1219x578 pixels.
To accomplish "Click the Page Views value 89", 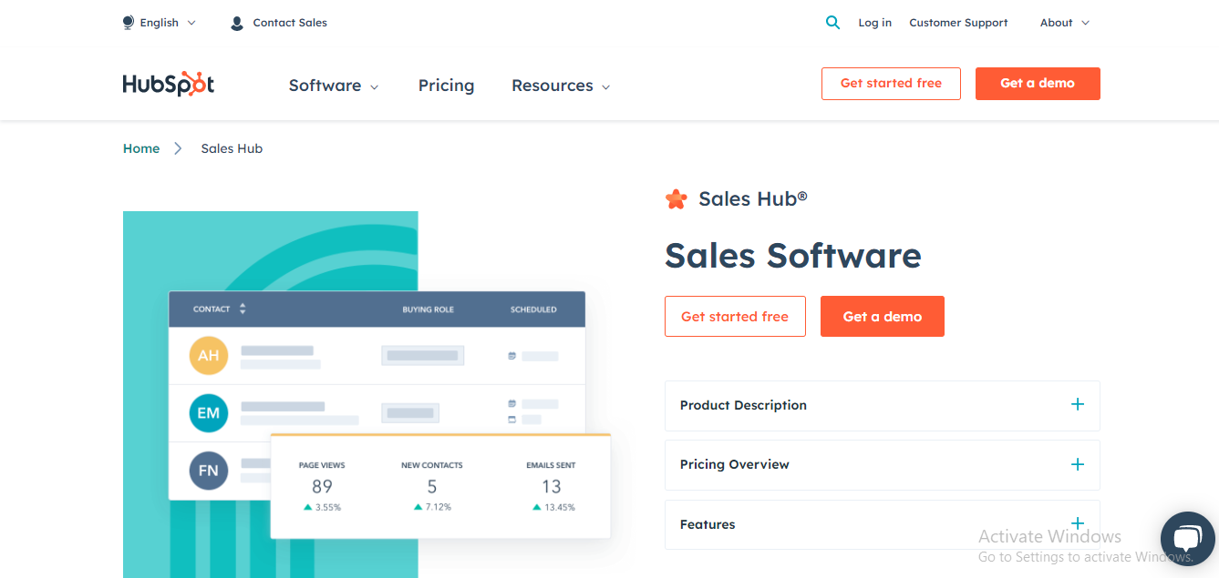I will pyautogui.click(x=322, y=486).
